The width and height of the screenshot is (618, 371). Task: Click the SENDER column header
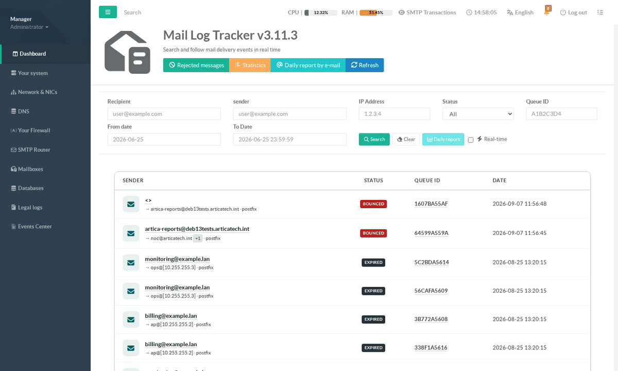point(133,180)
